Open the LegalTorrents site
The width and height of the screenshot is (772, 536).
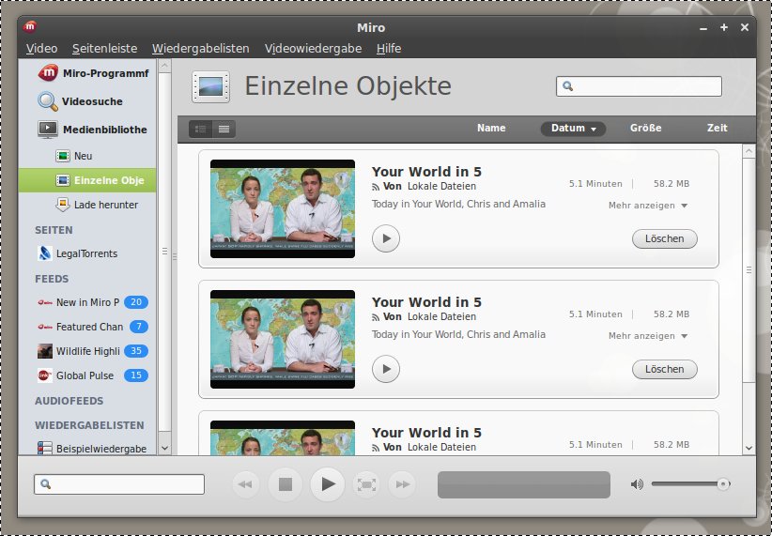pos(87,253)
